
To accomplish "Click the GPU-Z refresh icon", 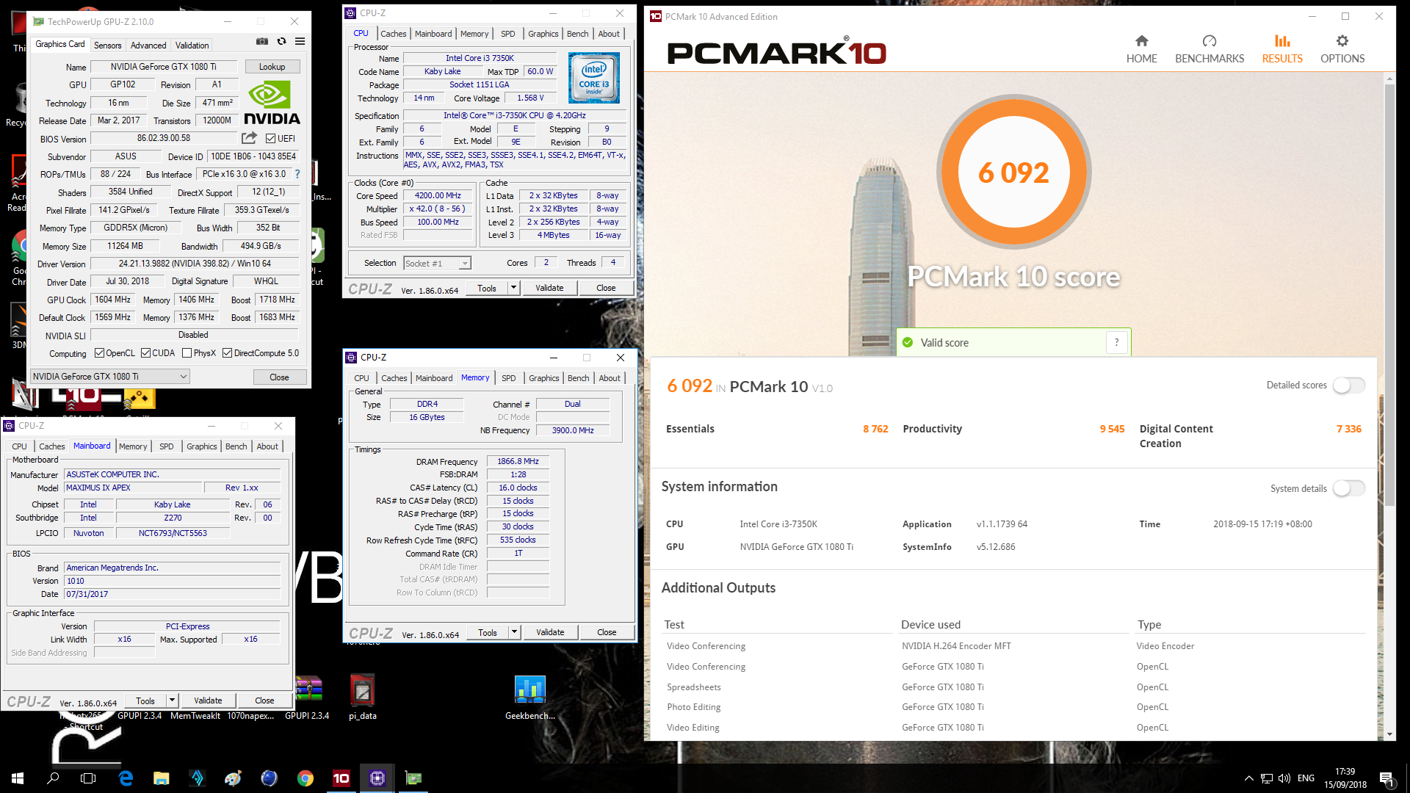I will pyautogui.click(x=281, y=42).
